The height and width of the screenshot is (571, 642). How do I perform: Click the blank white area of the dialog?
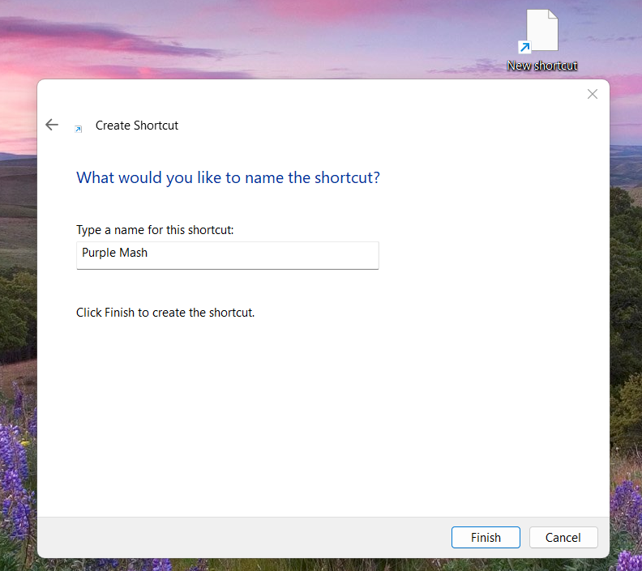pos(324,413)
